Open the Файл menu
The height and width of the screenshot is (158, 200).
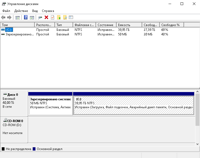(x=6, y=11)
